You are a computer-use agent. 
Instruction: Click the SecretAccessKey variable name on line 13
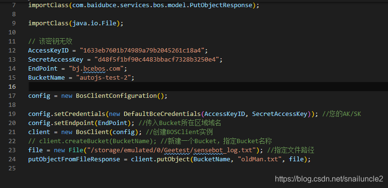click(56, 59)
